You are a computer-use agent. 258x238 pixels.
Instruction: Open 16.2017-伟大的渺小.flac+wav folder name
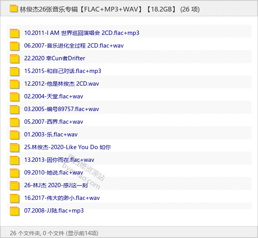62,198
